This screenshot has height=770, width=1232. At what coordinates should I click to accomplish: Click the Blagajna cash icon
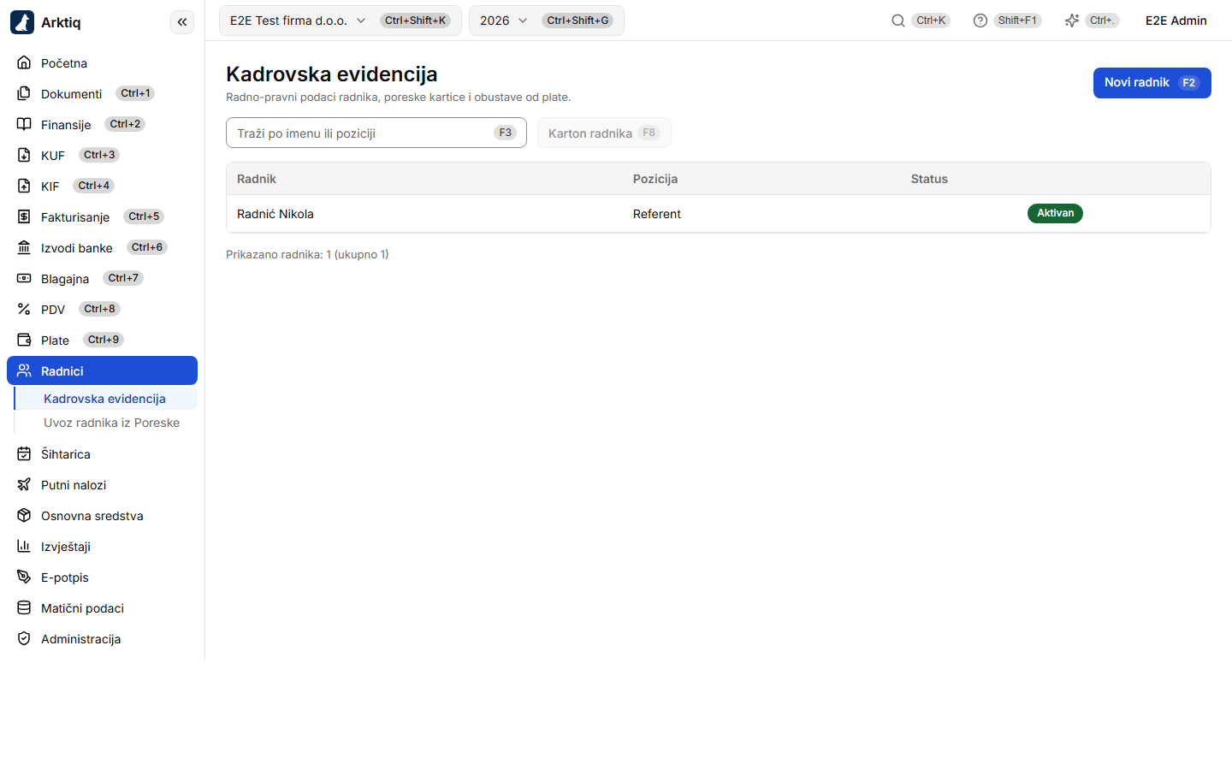coord(24,278)
